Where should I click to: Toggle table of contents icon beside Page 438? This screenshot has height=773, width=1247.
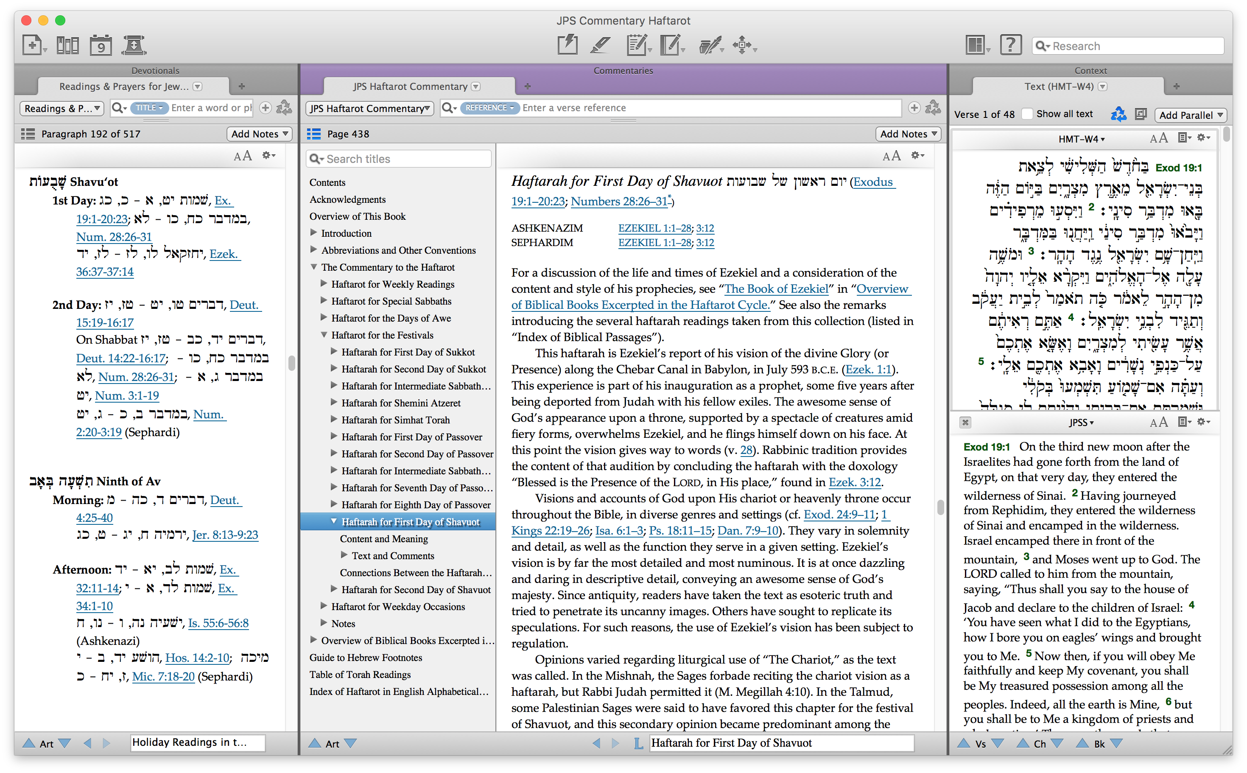[x=313, y=134]
